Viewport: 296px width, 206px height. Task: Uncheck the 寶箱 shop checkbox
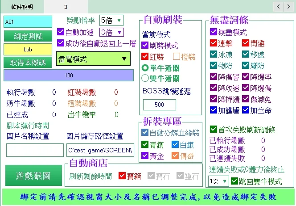123,176
